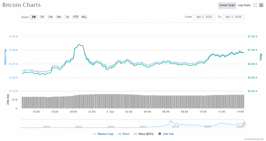Click the Bitcoin Charts heading
Screen dimensions: 266x141
pos(22,5)
